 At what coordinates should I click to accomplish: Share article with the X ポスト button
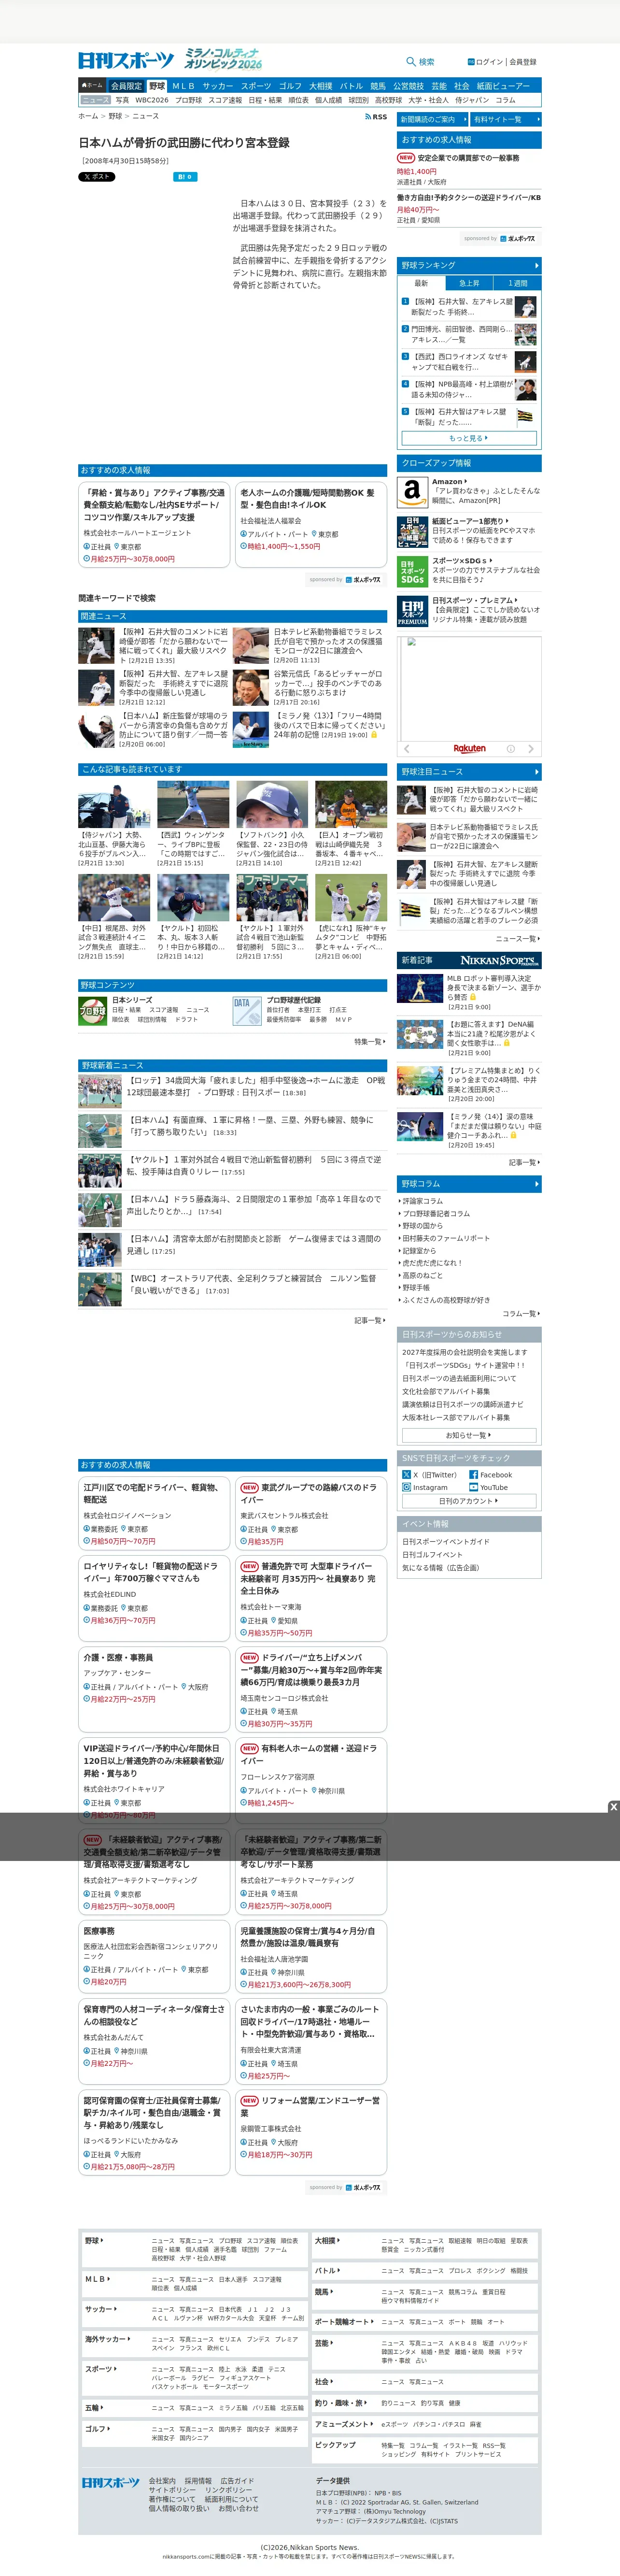97,177
